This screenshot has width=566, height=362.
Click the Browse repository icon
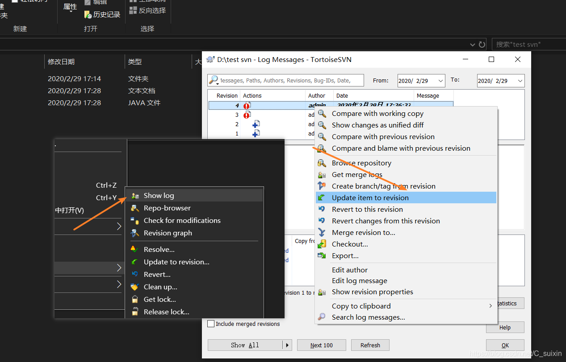coord(322,163)
